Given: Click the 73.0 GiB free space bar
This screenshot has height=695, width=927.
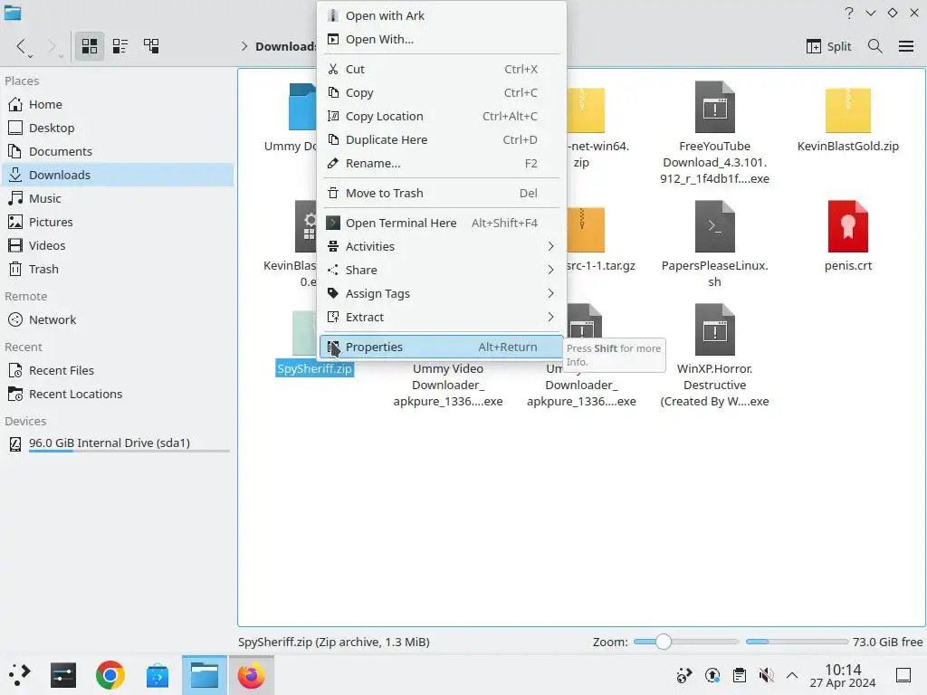Looking at the screenshot, I should 797,642.
